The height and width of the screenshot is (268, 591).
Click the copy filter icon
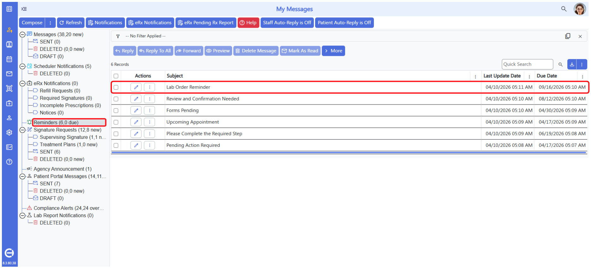568,36
